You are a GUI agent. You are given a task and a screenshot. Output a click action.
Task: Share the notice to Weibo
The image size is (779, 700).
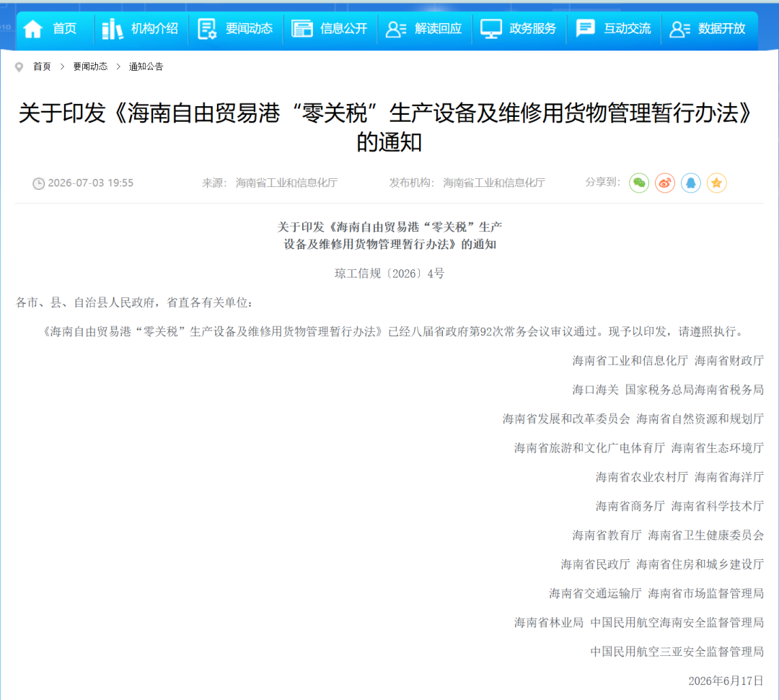(665, 183)
